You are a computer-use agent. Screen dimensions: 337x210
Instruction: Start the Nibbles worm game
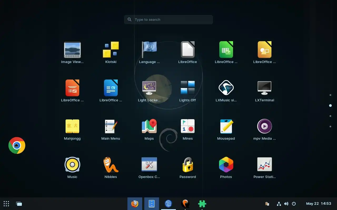(x=111, y=165)
